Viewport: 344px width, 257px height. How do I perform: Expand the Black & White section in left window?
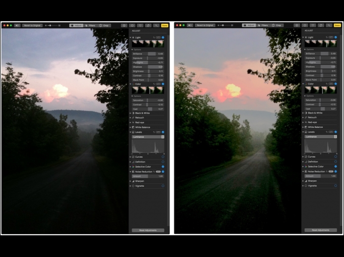130,113
